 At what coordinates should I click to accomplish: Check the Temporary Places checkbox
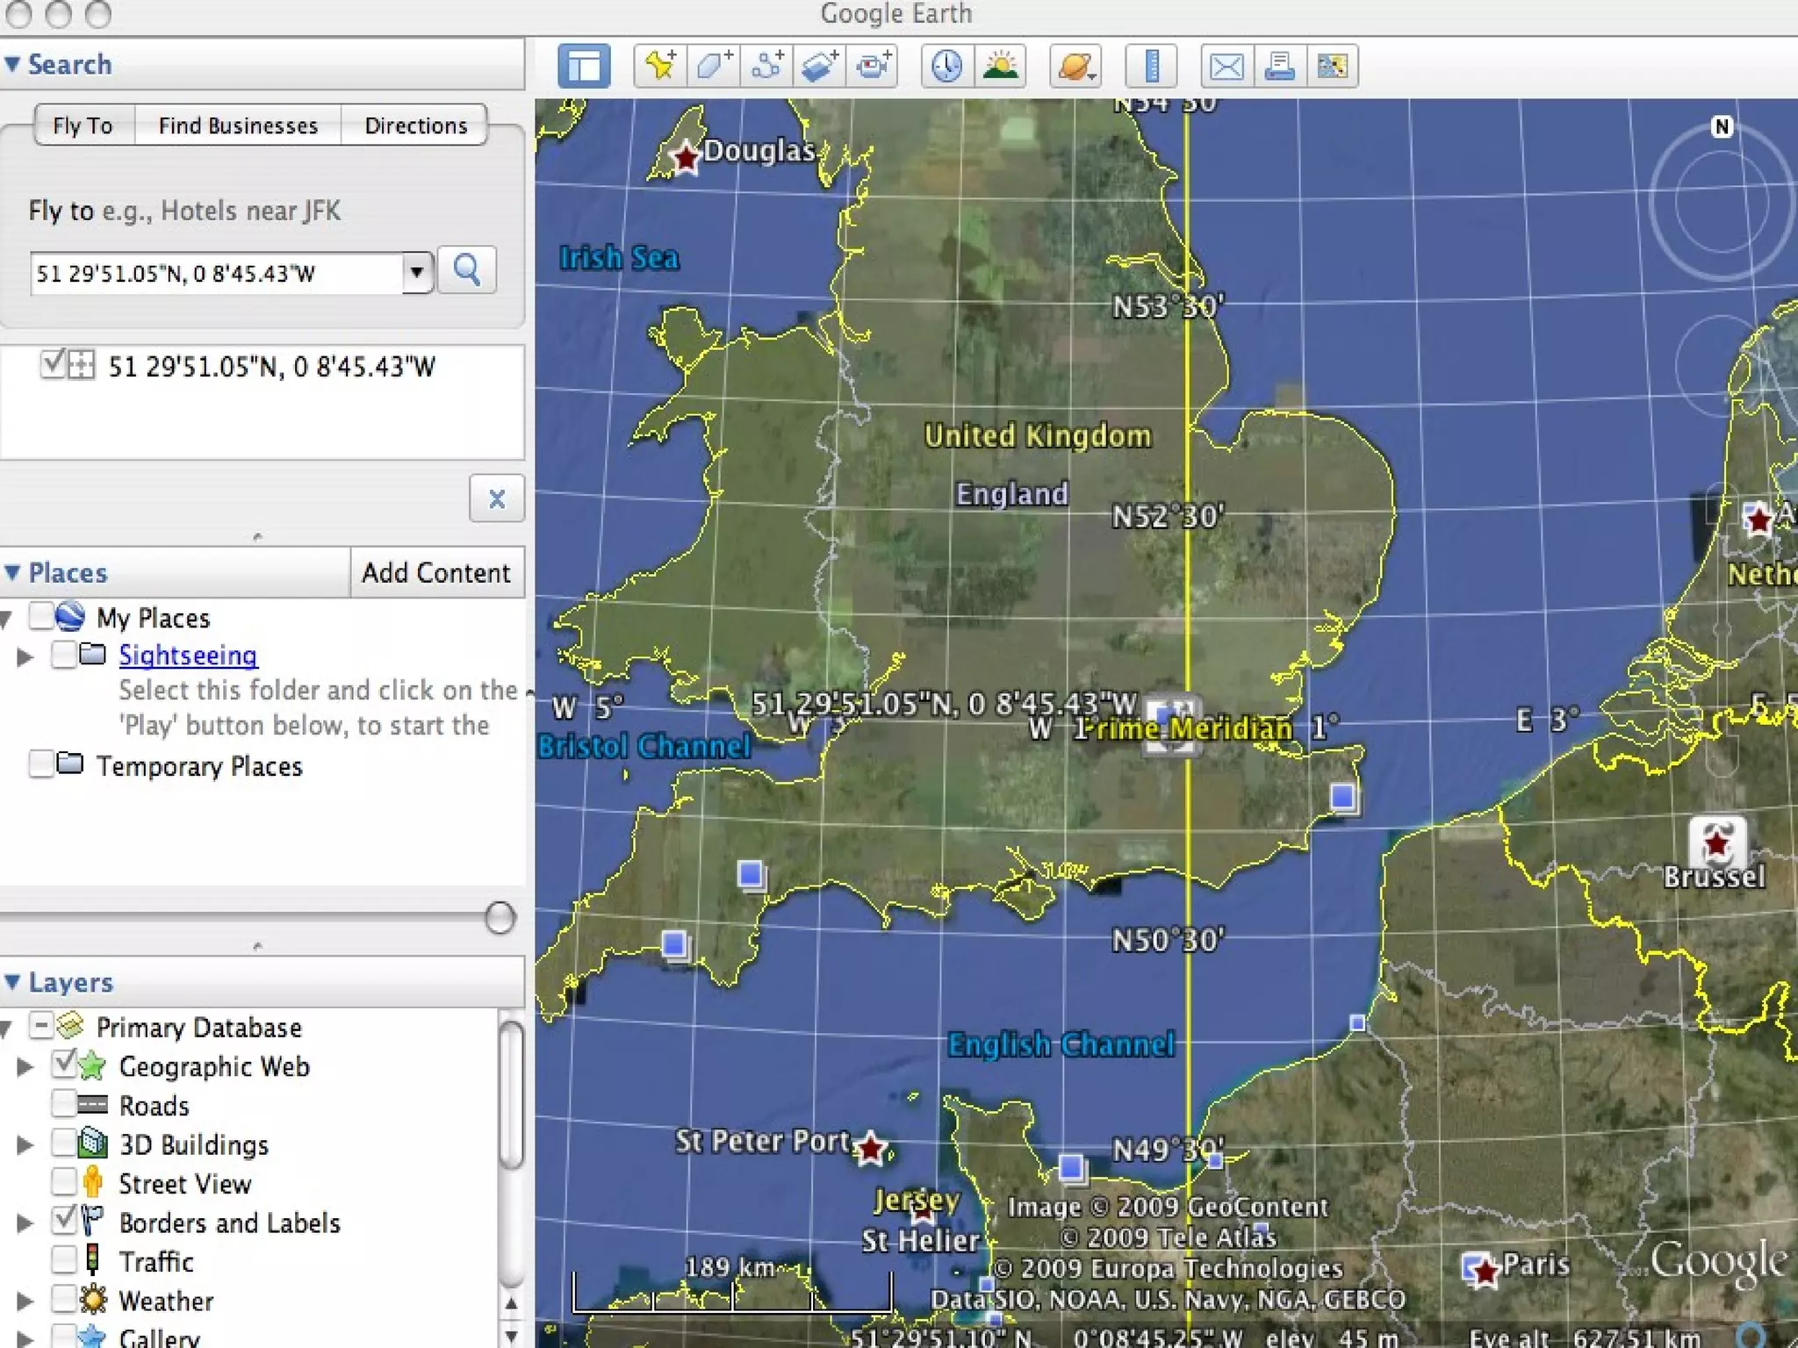coord(41,764)
